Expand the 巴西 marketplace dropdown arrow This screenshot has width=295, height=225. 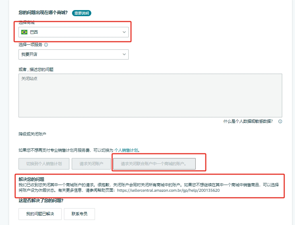[124, 32]
